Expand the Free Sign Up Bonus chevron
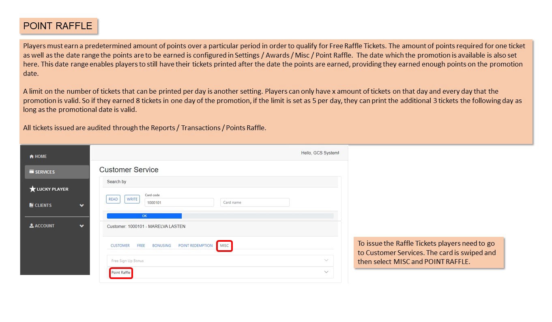Image resolution: width=552 pixels, height=322 pixels. pos(326,260)
